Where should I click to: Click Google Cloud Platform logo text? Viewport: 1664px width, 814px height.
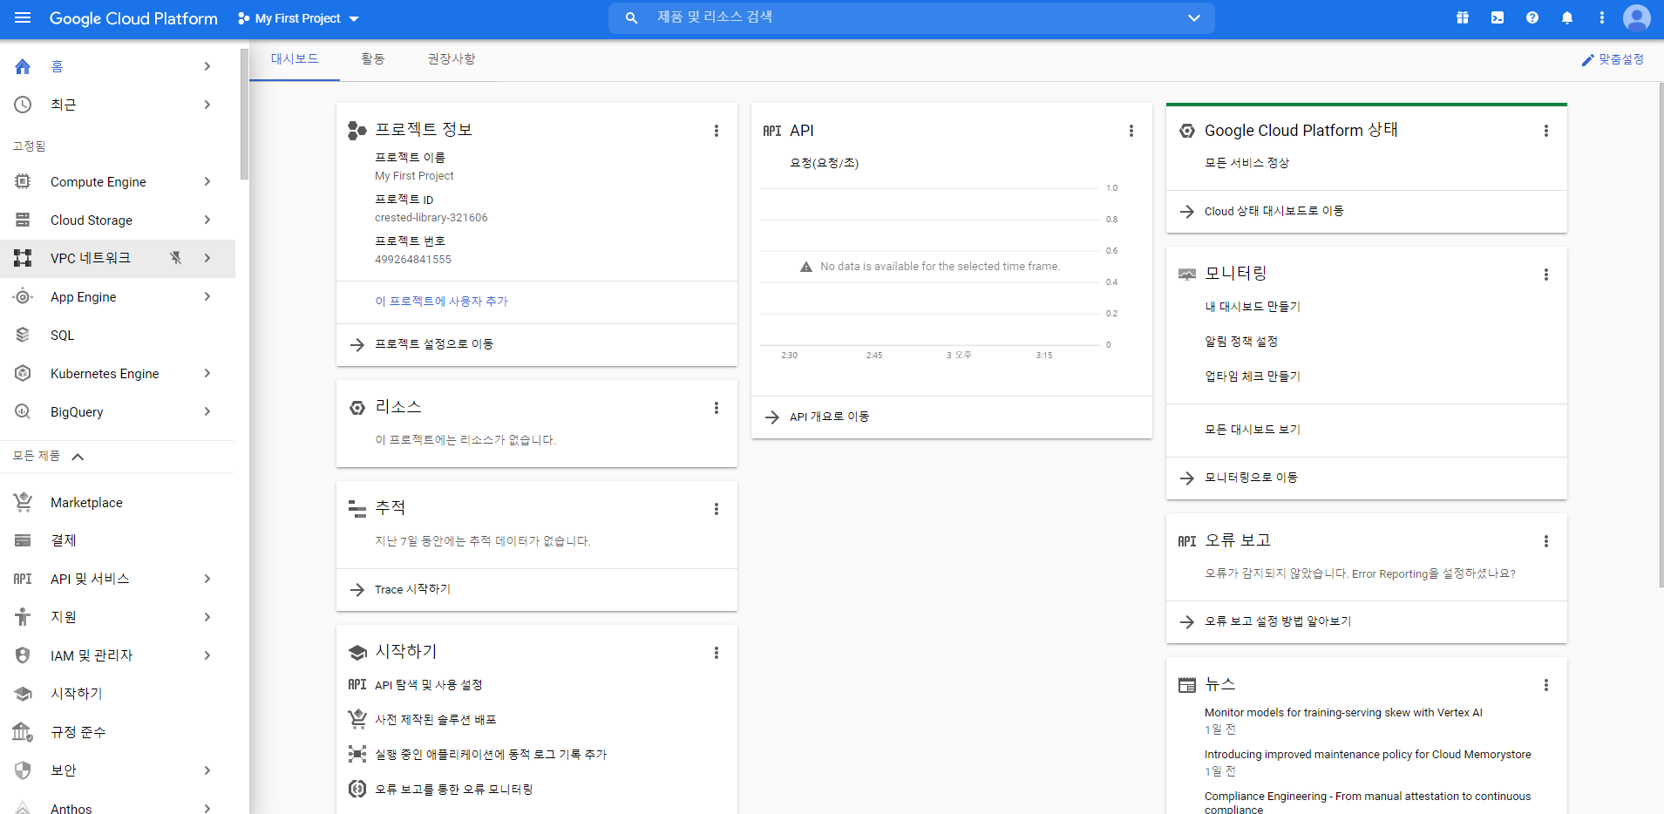pos(133,18)
